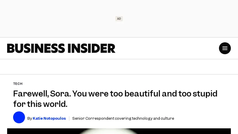Click the word "INSIDER" in the logo
Viewport: 238px width, 134px height.
[x=91, y=48]
